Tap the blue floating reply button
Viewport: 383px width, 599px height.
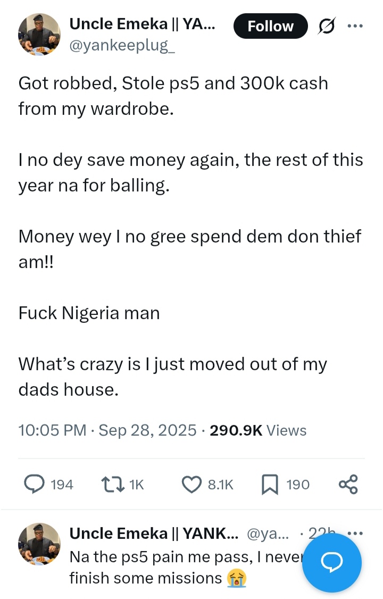coord(332,563)
